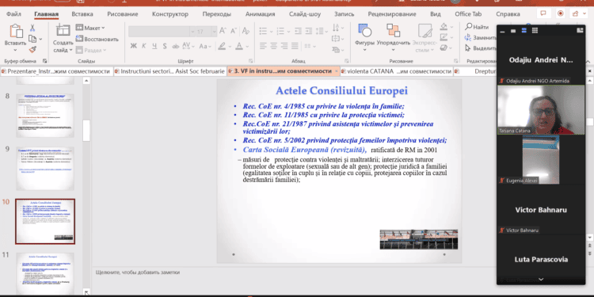The image size is (594, 297).
Task: Open the Анимация ribbon tab
Action: coord(261,14)
